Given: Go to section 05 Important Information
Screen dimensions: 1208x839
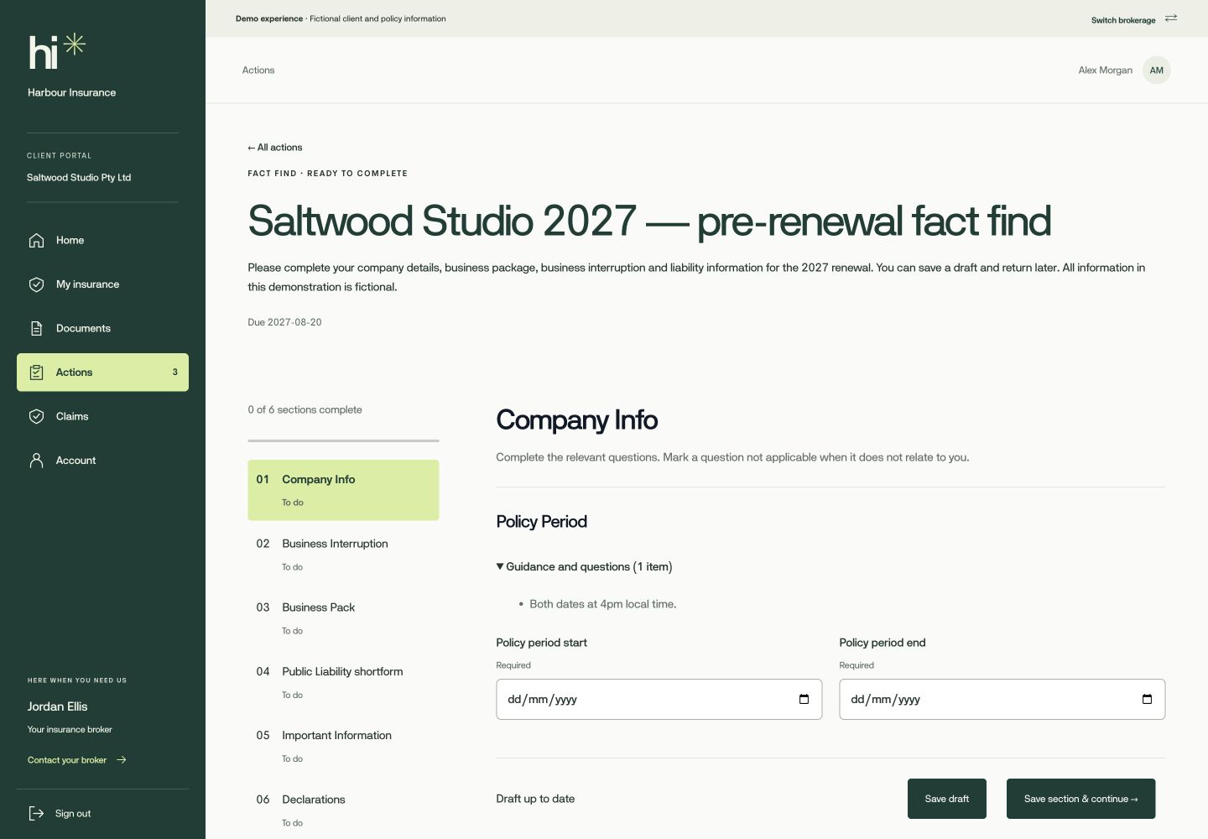Looking at the screenshot, I should coord(343,746).
